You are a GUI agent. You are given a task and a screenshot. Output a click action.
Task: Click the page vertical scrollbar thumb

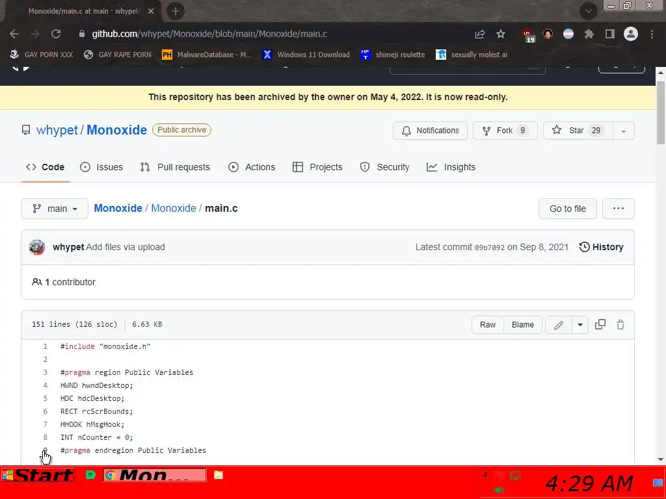(661, 112)
